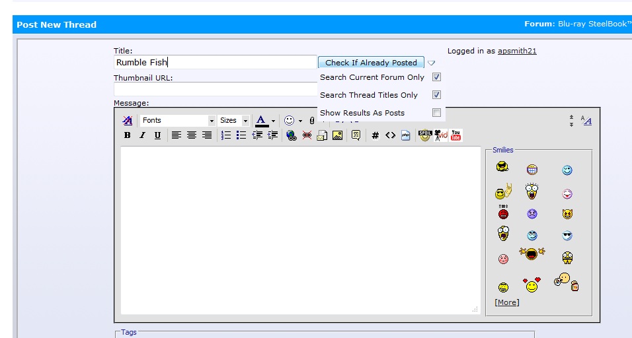This screenshot has height=338, width=632.
Task: Insert a bulleted unordered list
Action: coord(241,135)
